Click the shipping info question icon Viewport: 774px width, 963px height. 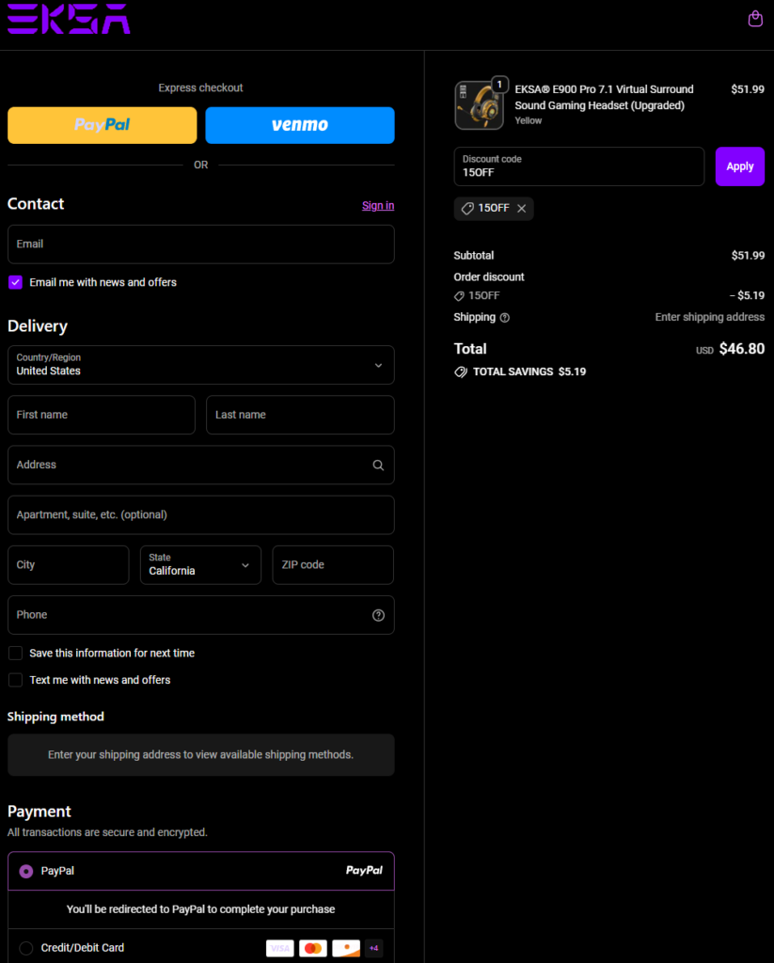[505, 318]
